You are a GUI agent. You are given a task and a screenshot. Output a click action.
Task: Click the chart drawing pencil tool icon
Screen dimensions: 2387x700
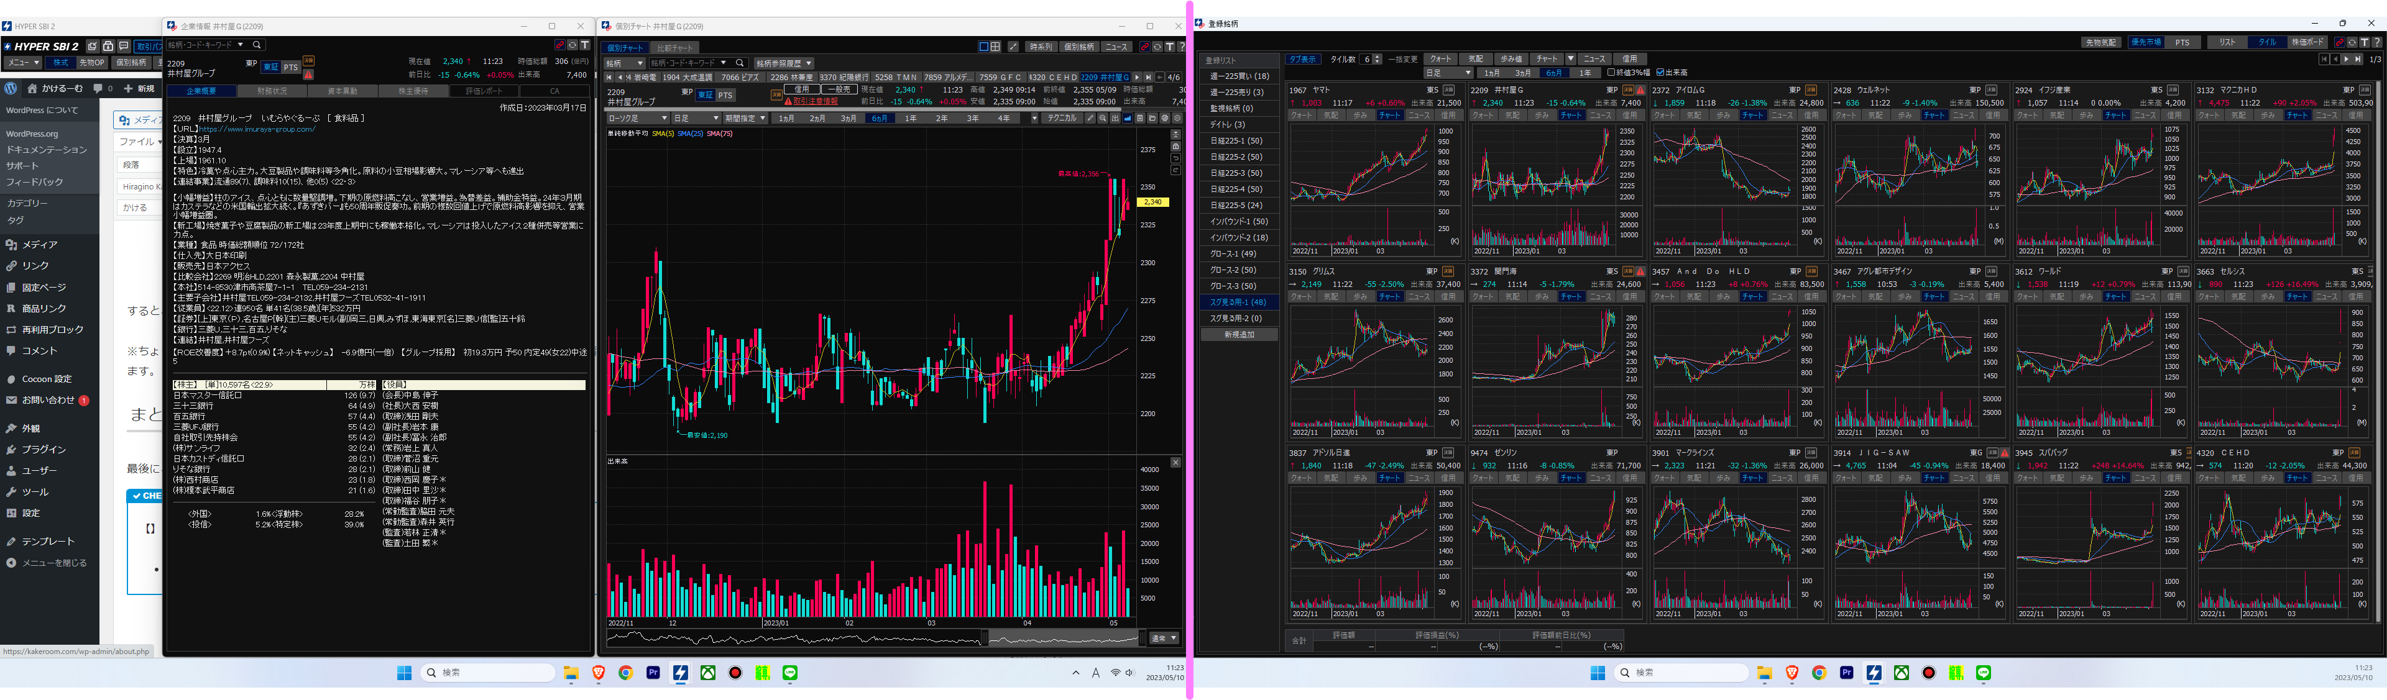[x=1091, y=119]
